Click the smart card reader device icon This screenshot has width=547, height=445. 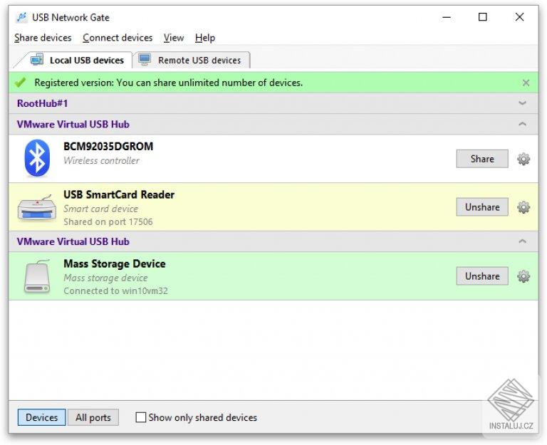tap(36, 208)
